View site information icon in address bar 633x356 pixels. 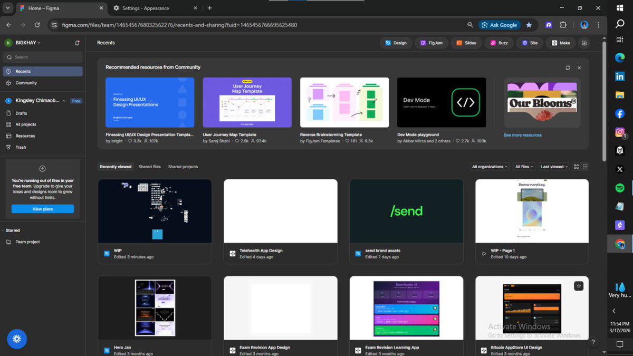pos(54,25)
